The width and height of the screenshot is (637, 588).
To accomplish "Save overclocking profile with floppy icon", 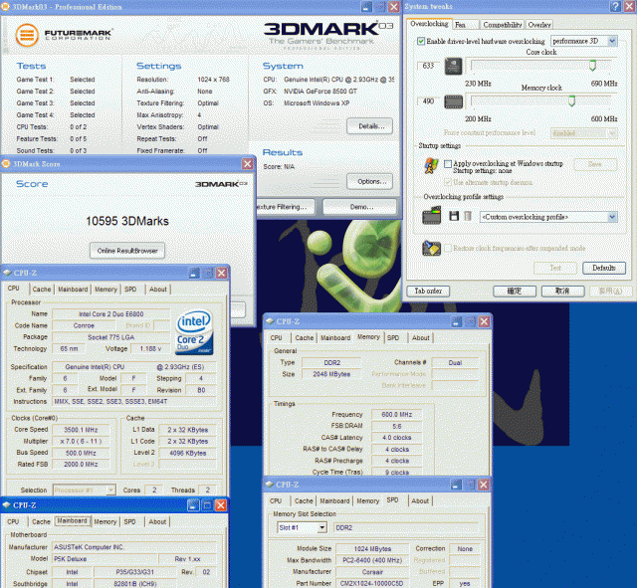I will 454,216.
